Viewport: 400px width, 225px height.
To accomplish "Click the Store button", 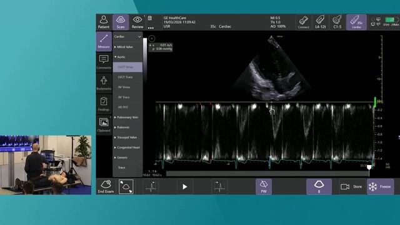I will click(x=351, y=187).
